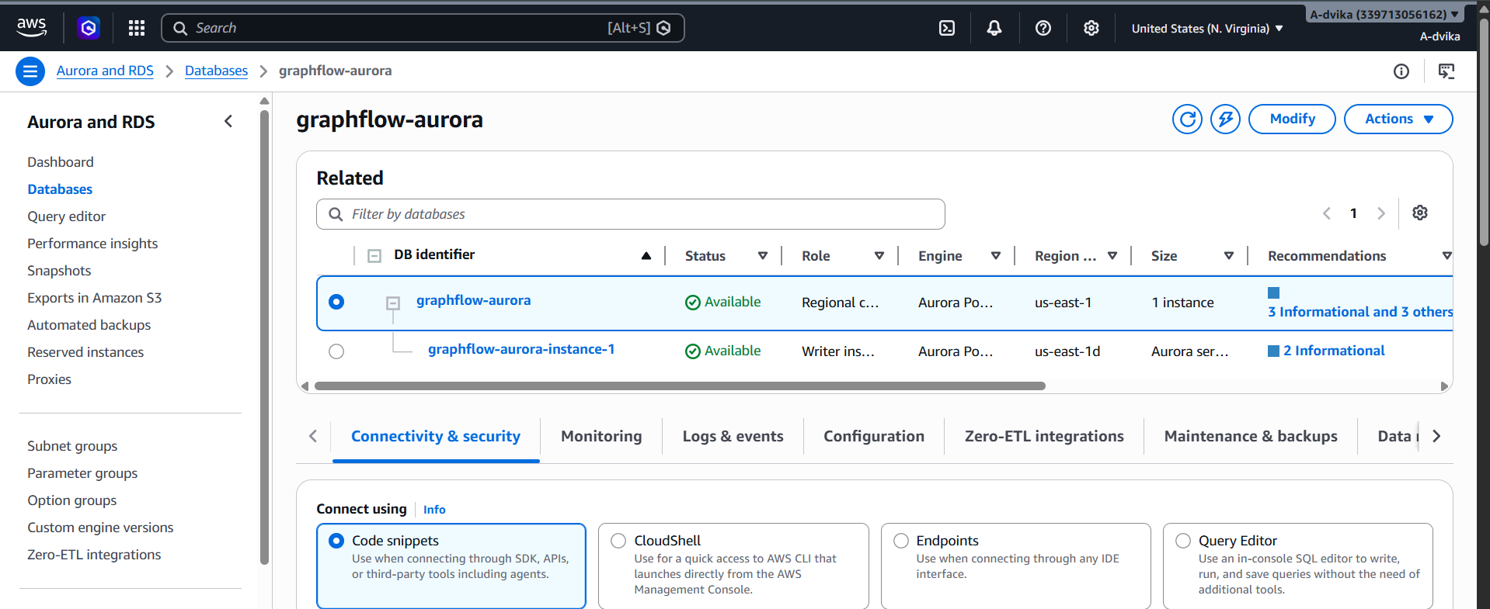This screenshot has height=609, width=1490.
Task: Open the Engine column filter arrow
Action: [996, 256]
